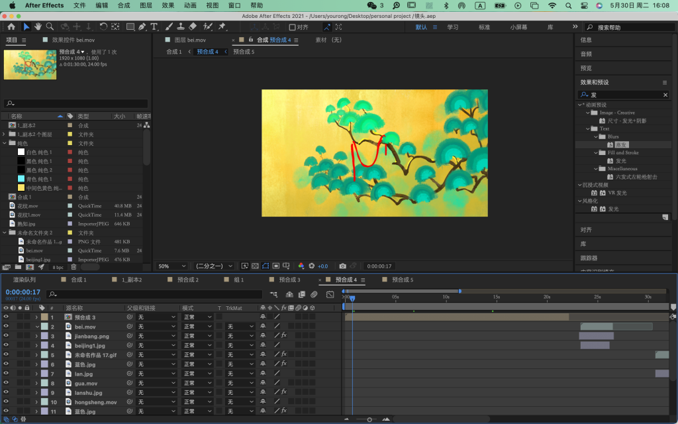Expand the 1_副本2 个图层 folder

[5, 134]
